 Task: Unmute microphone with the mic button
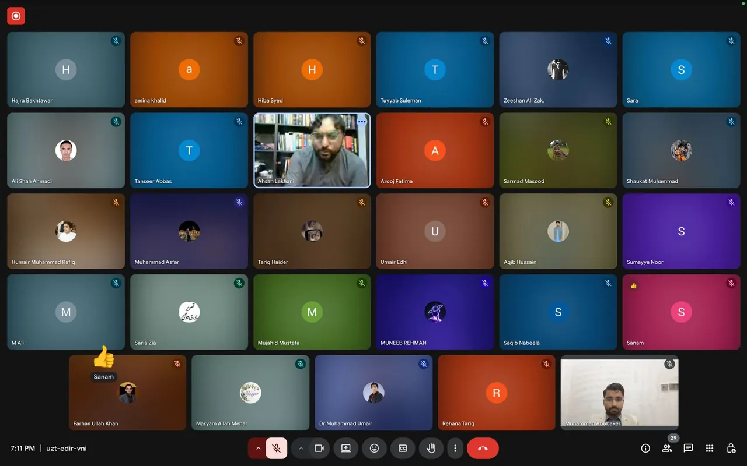[x=277, y=448]
